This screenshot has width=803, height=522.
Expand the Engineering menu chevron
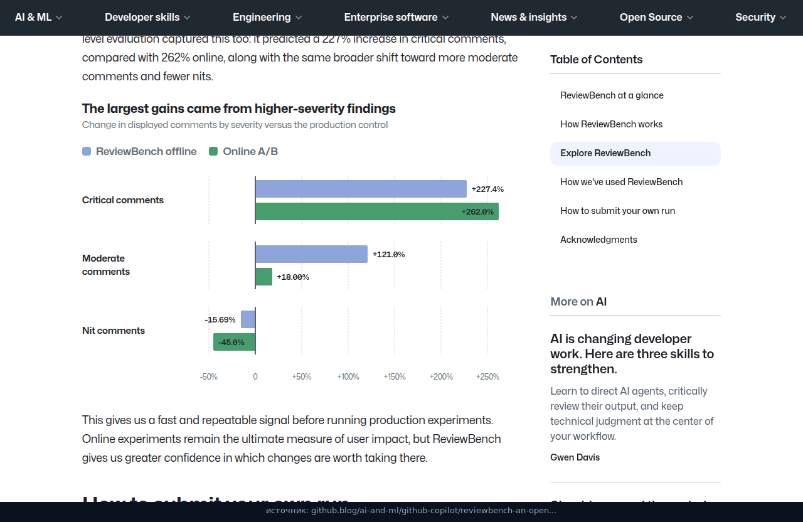299,18
